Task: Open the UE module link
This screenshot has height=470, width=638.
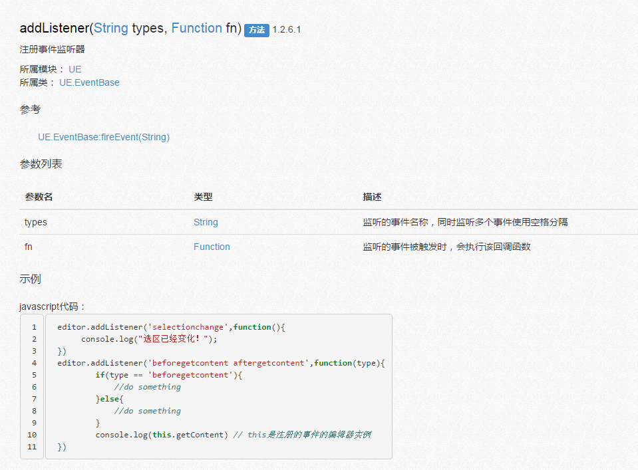Action: 75,69
